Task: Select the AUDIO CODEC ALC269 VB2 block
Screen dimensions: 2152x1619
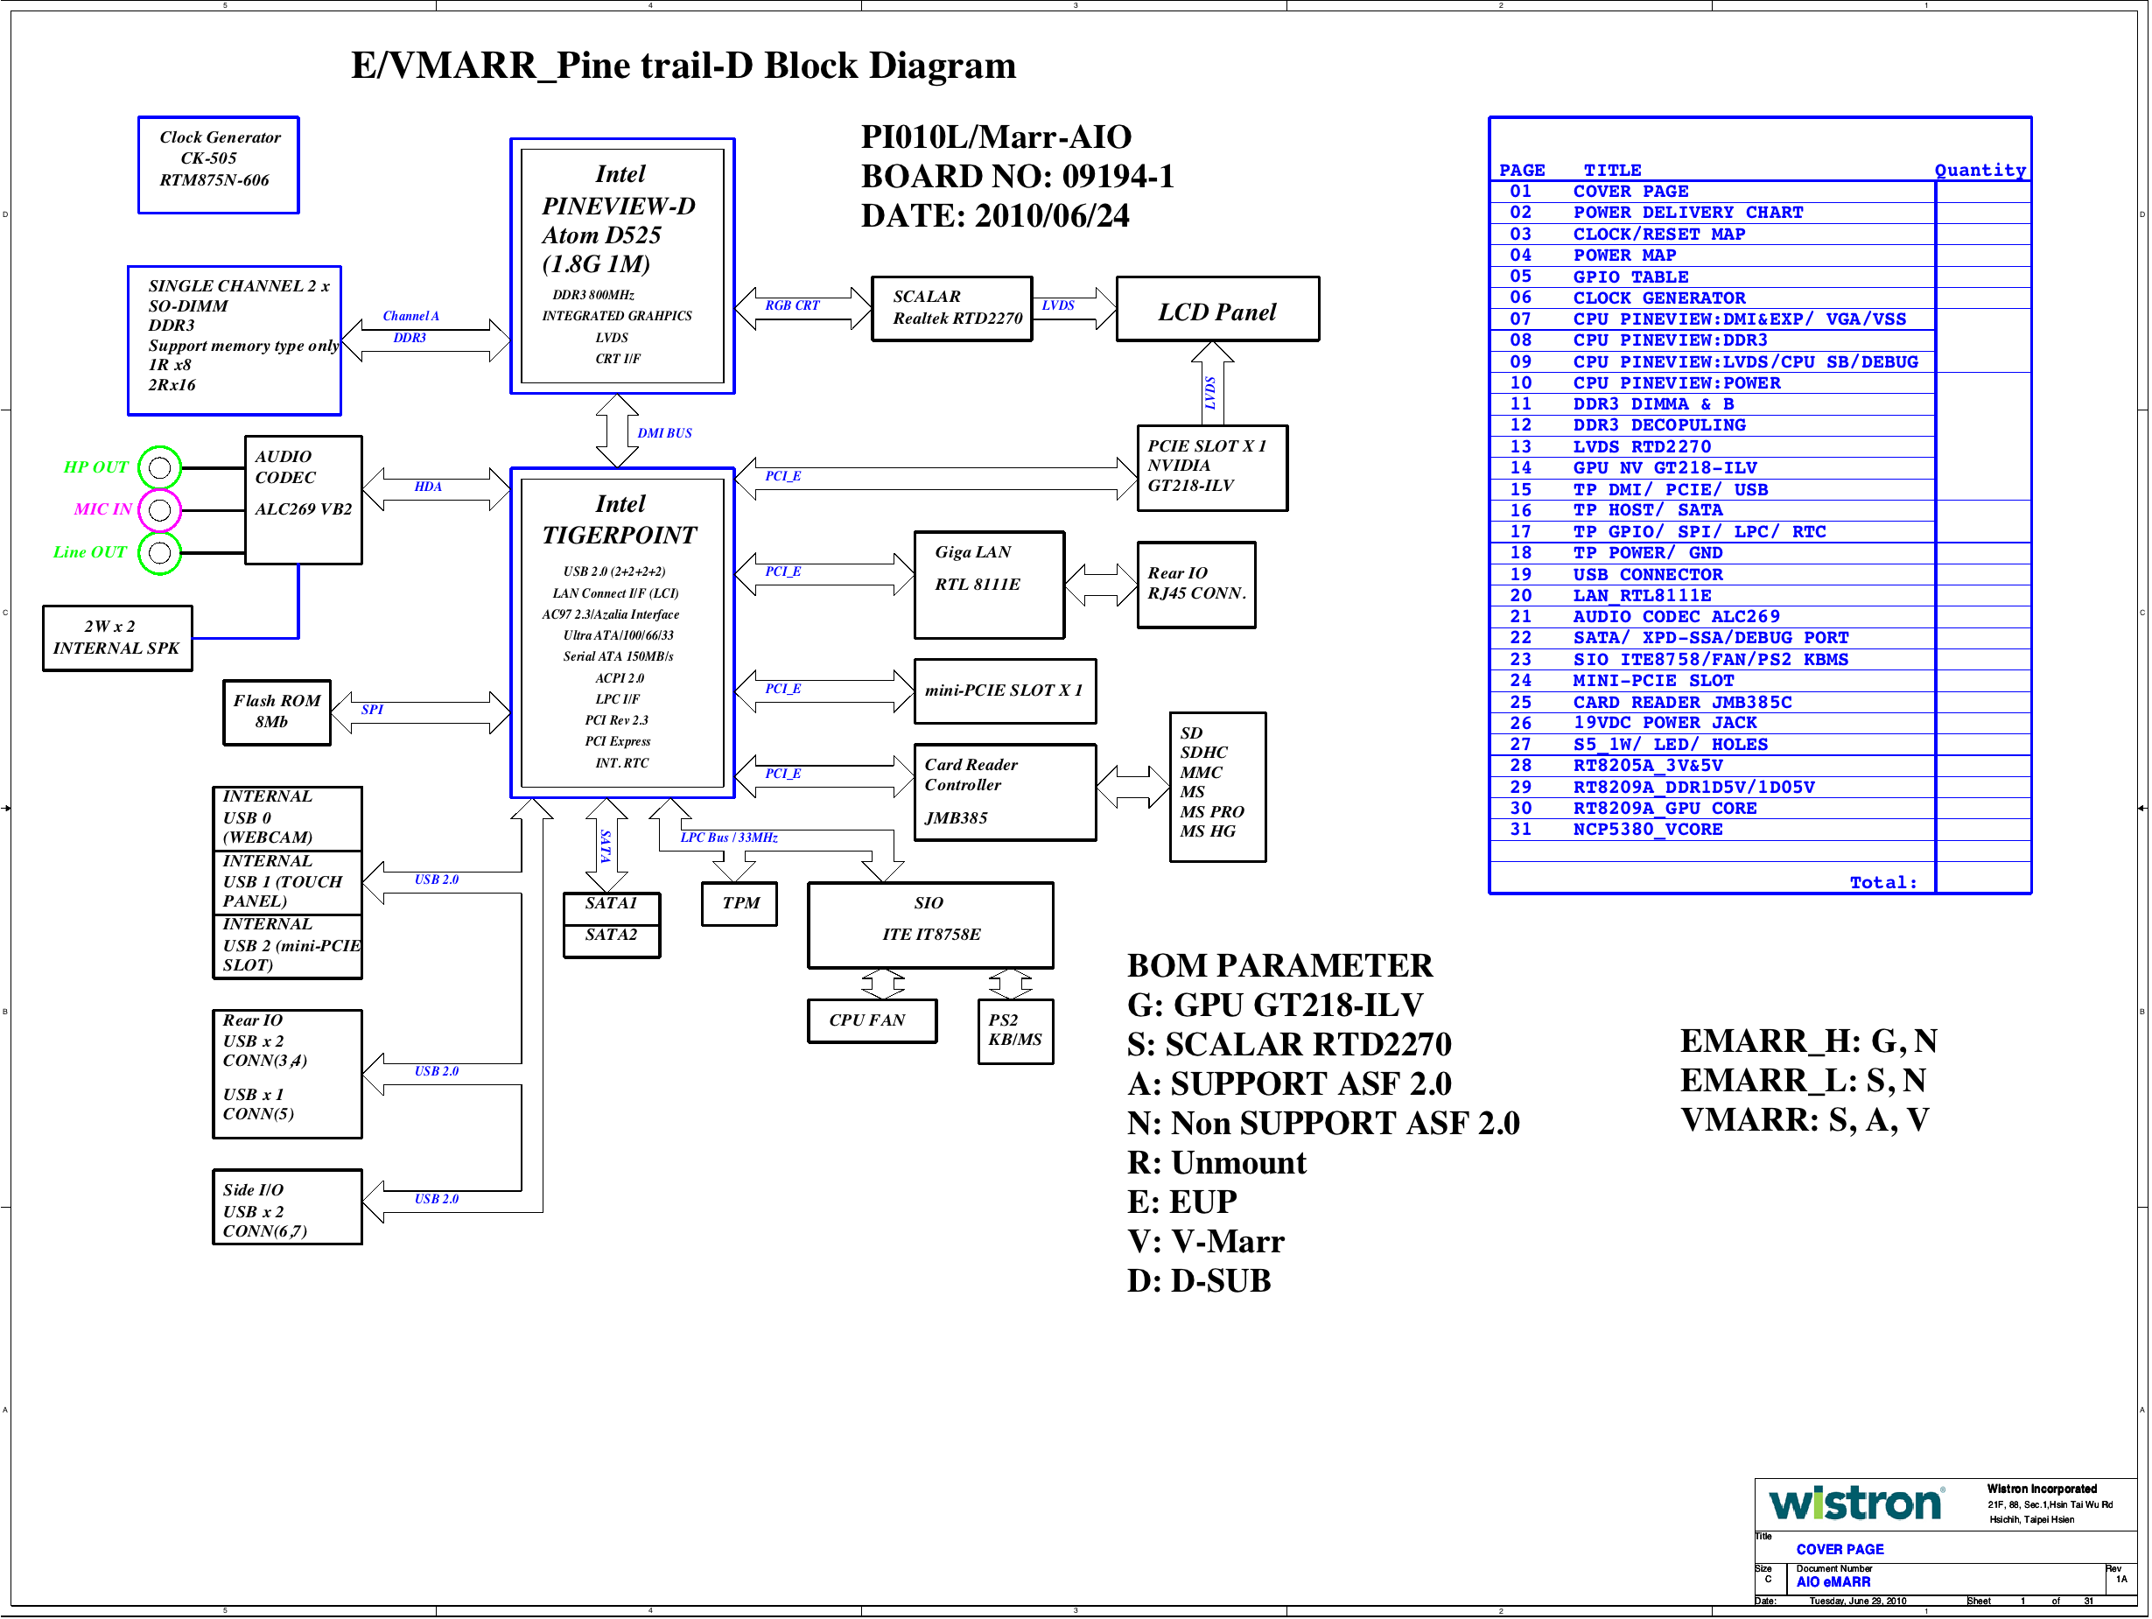Action: 304,500
